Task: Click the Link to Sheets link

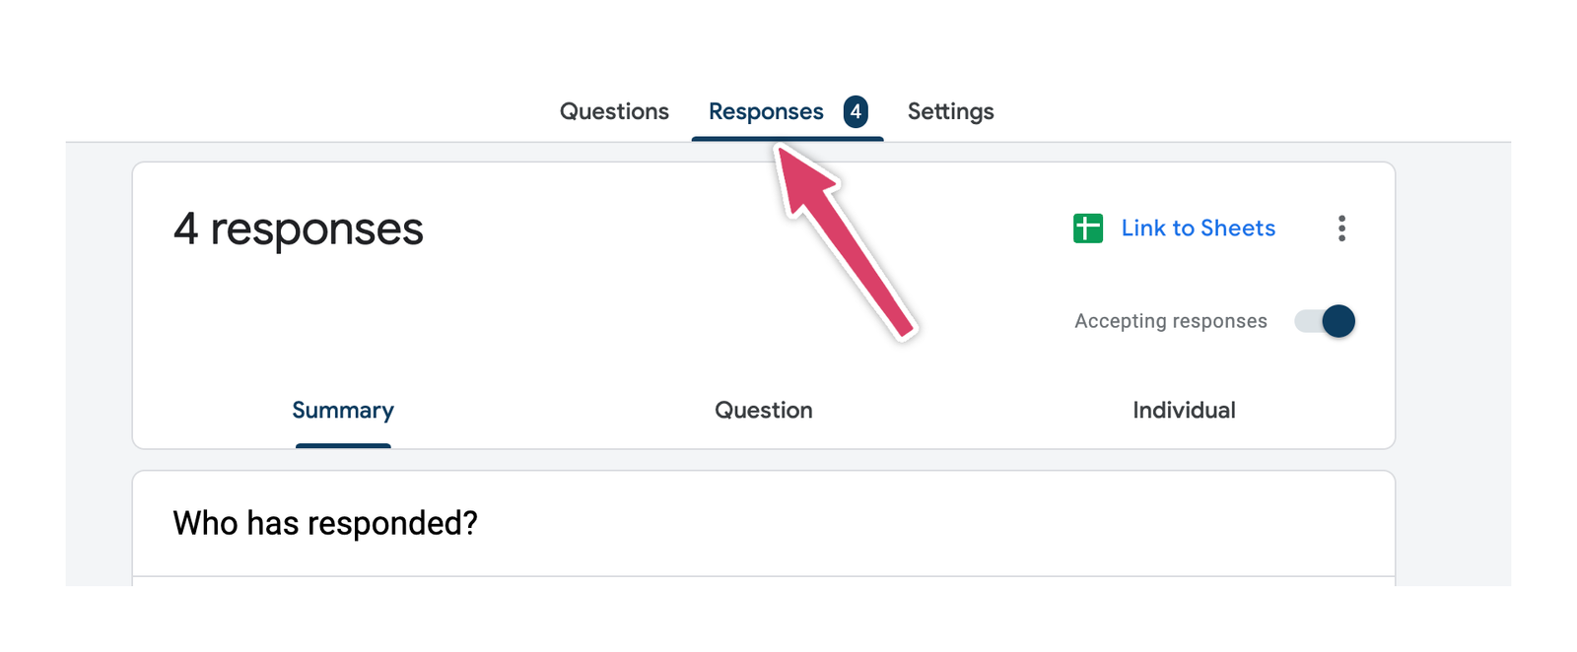Action: (x=1199, y=228)
